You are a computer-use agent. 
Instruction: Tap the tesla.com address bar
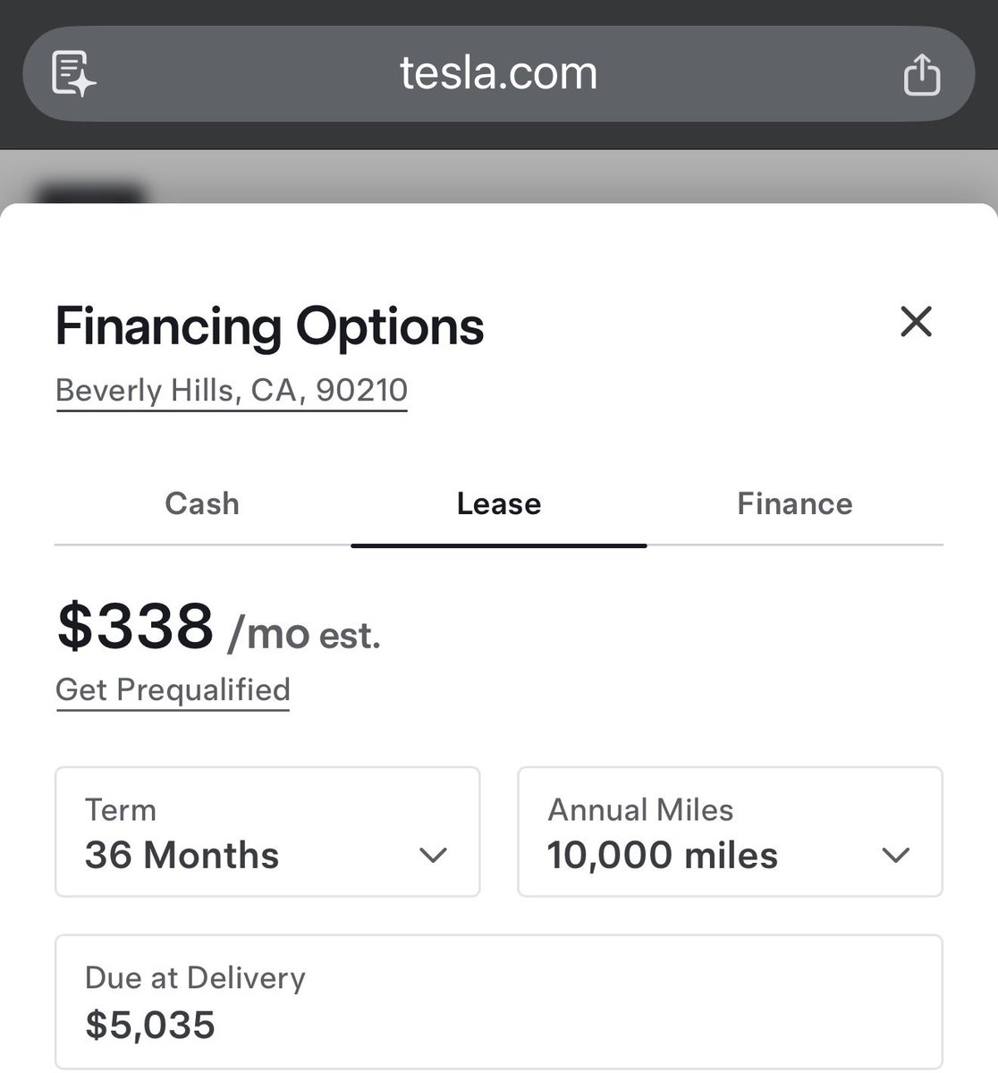[x=498, y=73]
